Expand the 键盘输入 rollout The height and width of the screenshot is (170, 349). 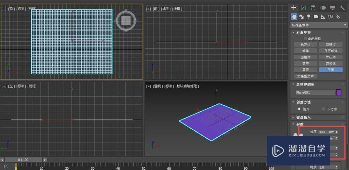point(294,117)
